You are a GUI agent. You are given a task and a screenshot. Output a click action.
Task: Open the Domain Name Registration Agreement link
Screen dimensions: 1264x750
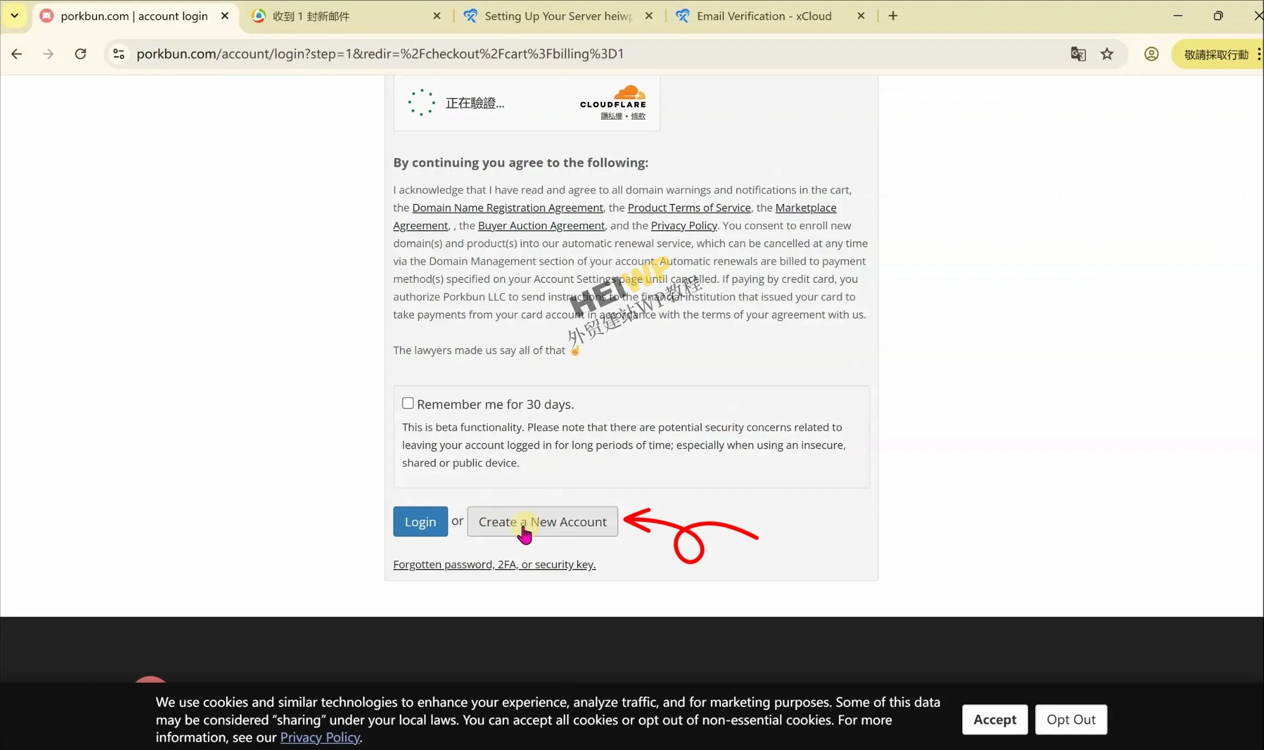point(507,208)
